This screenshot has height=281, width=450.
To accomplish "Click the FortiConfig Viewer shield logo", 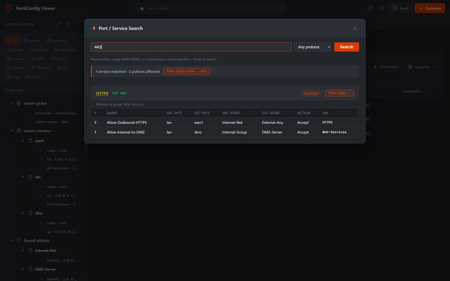I will [x=9, y=8].
